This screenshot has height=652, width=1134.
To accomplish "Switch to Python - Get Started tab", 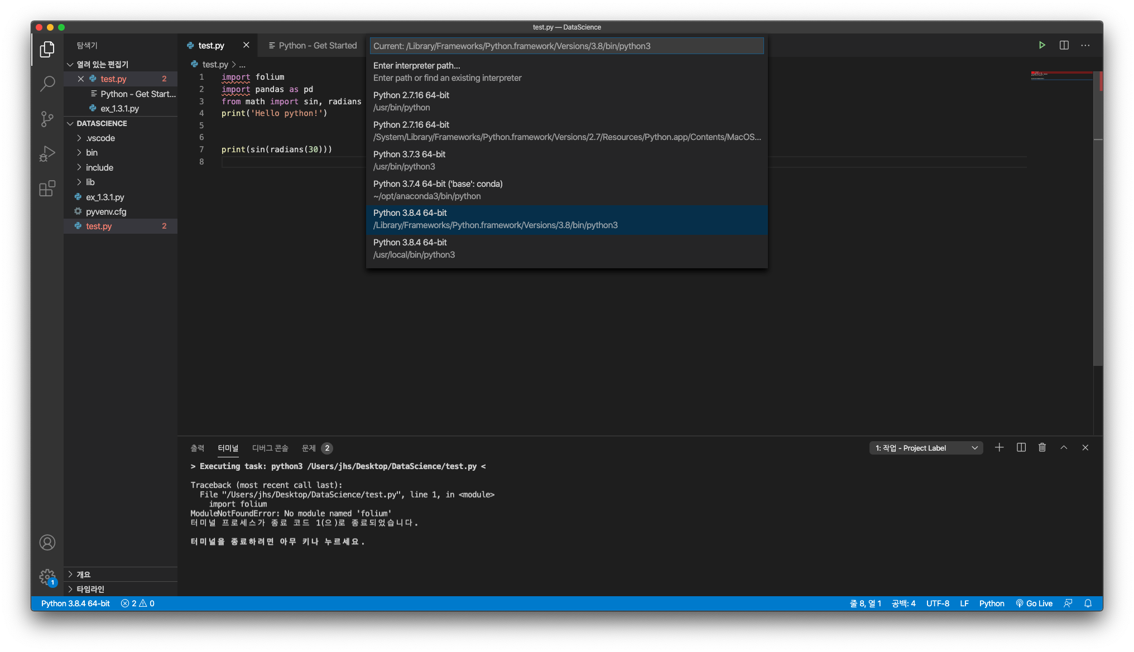I will (x=313, y=45).
